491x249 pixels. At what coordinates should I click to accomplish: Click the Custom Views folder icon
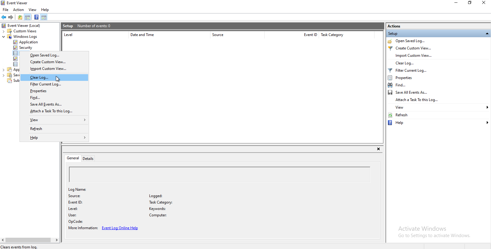(9, 31)
